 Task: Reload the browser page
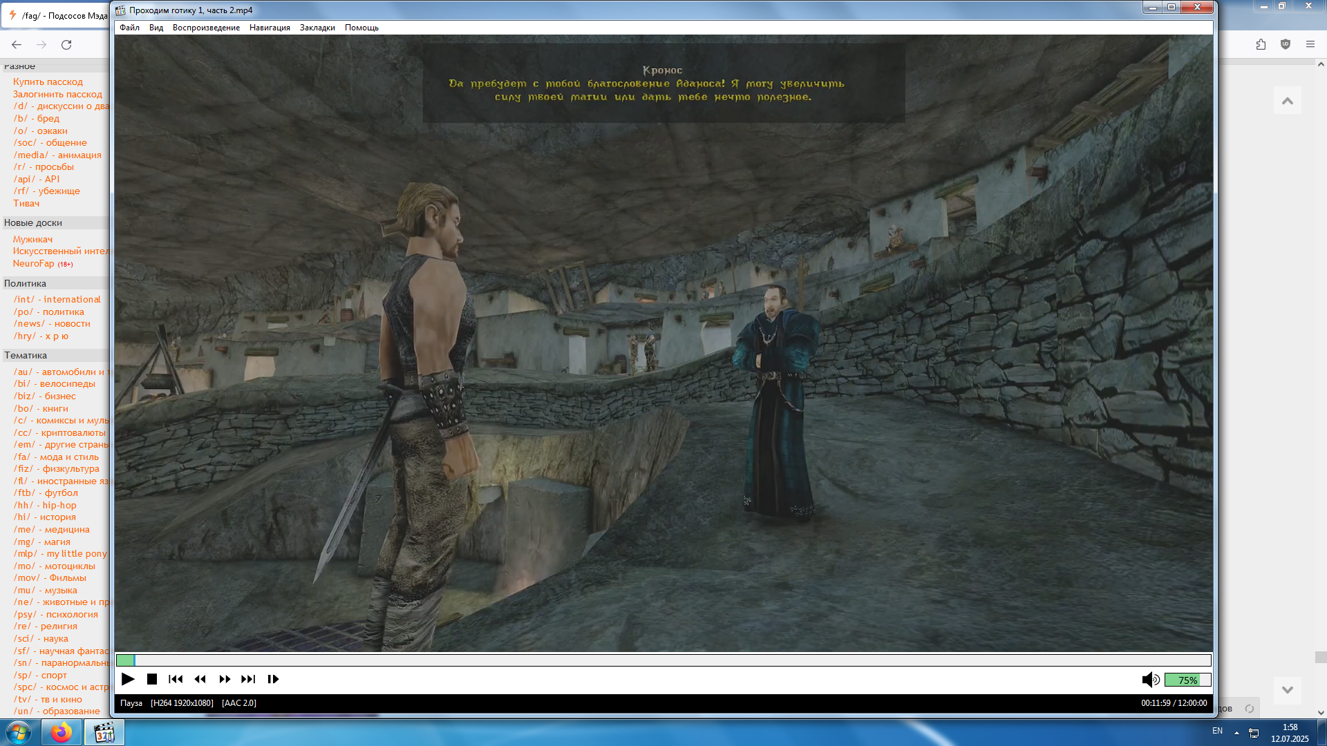click(66, 44)
